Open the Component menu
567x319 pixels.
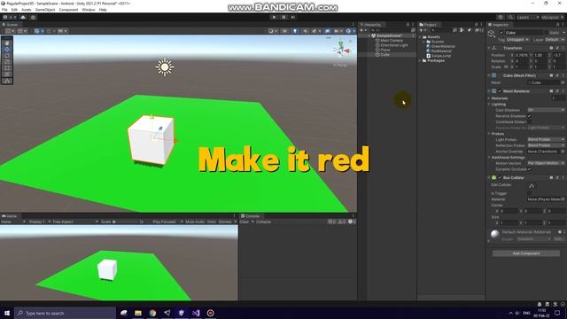pyautogui.click(x=68, y=10)
